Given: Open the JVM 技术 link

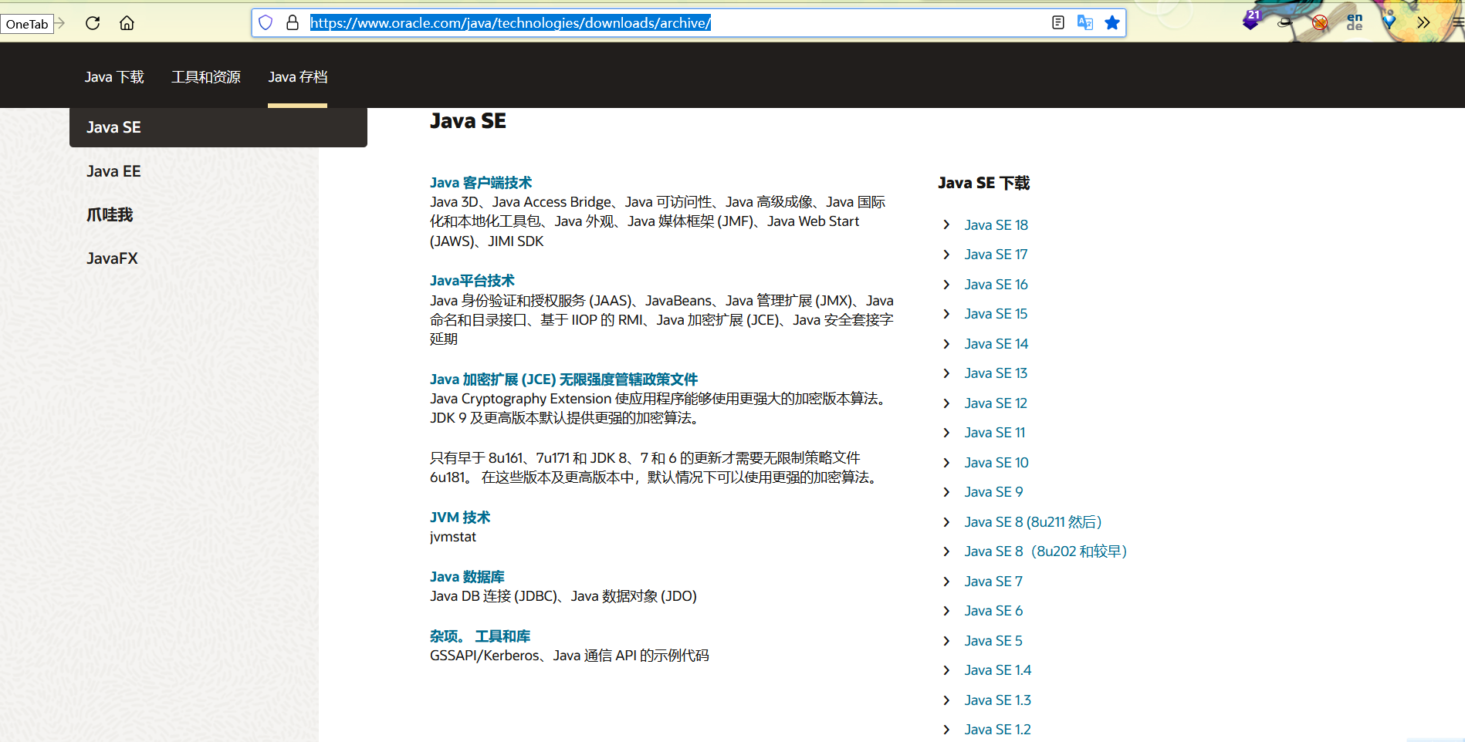Looking at the screenshot, I should (x=460, y=518).
